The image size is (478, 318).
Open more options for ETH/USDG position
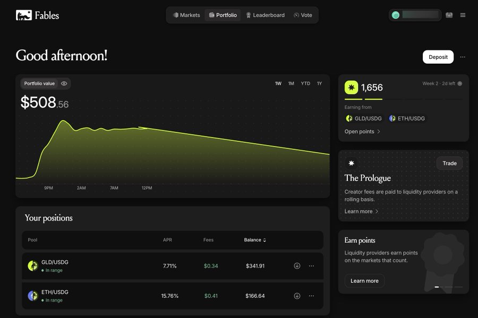pyautogui.click(x=311, y=296)
